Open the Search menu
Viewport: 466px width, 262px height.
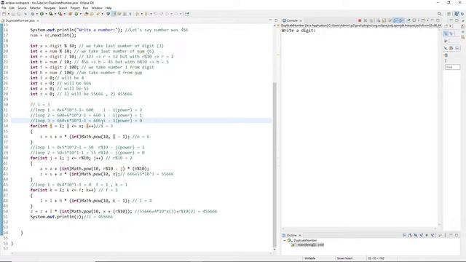(x=63, y=8)
